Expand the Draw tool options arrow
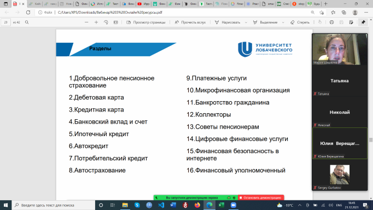Viewport: 373px width, 210px height. [246, 22]
